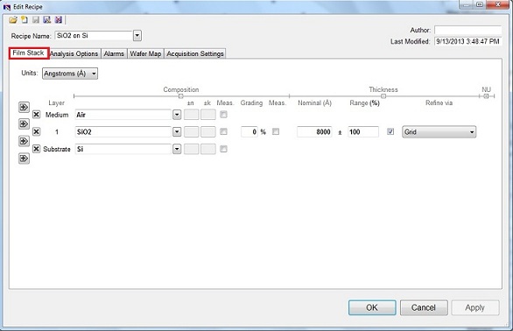Confirm changes with OK button
The width and height of the screenshot is (513, 331).
tap(372, 307)
